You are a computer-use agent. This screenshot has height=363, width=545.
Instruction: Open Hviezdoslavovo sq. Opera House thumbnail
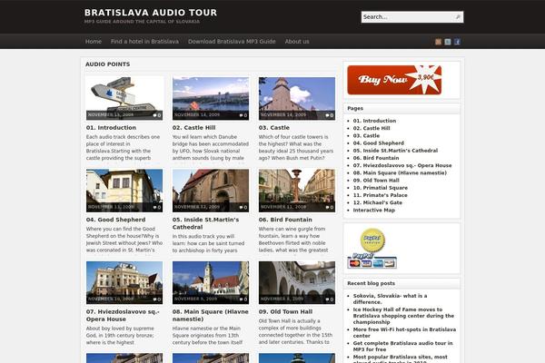tap(124, 282)
